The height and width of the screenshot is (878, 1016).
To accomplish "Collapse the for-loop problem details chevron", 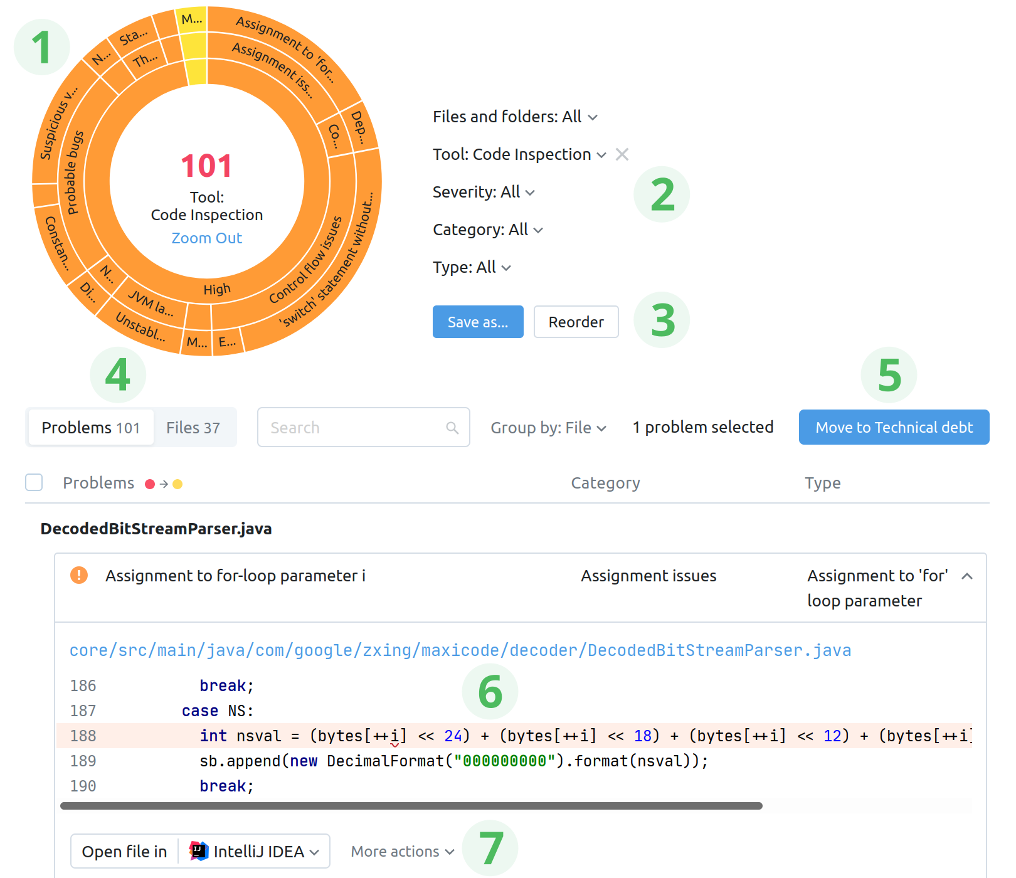I will (967, 576).
